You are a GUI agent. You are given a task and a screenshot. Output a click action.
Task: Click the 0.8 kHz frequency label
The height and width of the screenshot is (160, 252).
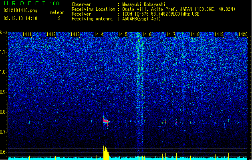(4, 112)
